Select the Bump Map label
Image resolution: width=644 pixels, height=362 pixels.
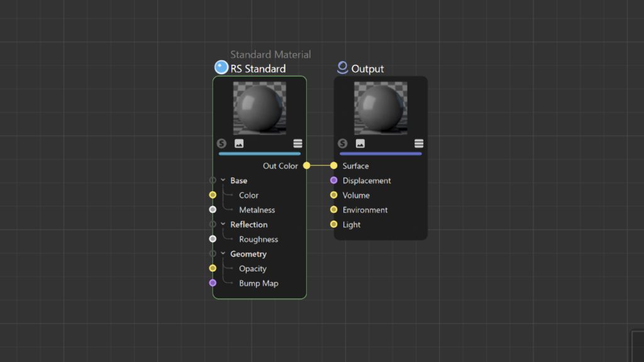click(258, 283)
